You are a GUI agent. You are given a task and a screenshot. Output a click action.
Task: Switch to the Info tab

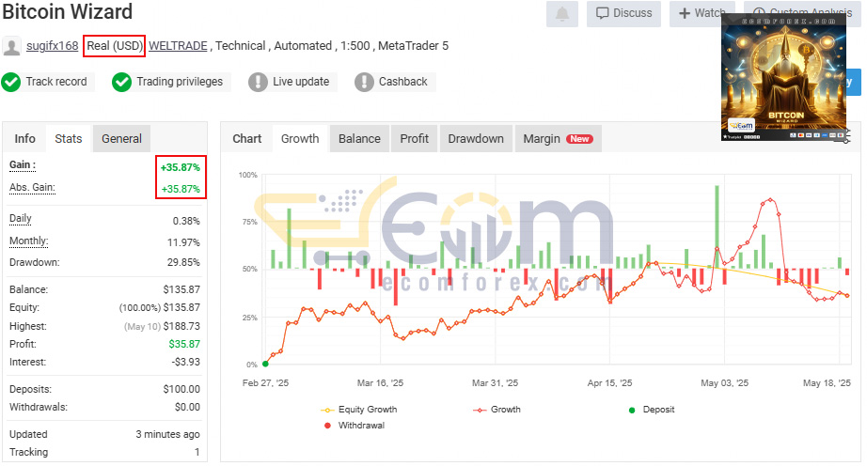[24, 139]
